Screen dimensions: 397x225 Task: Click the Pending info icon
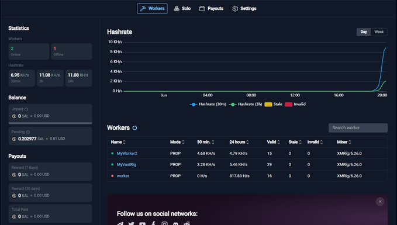pyautogui.click(x=28, y=132)
